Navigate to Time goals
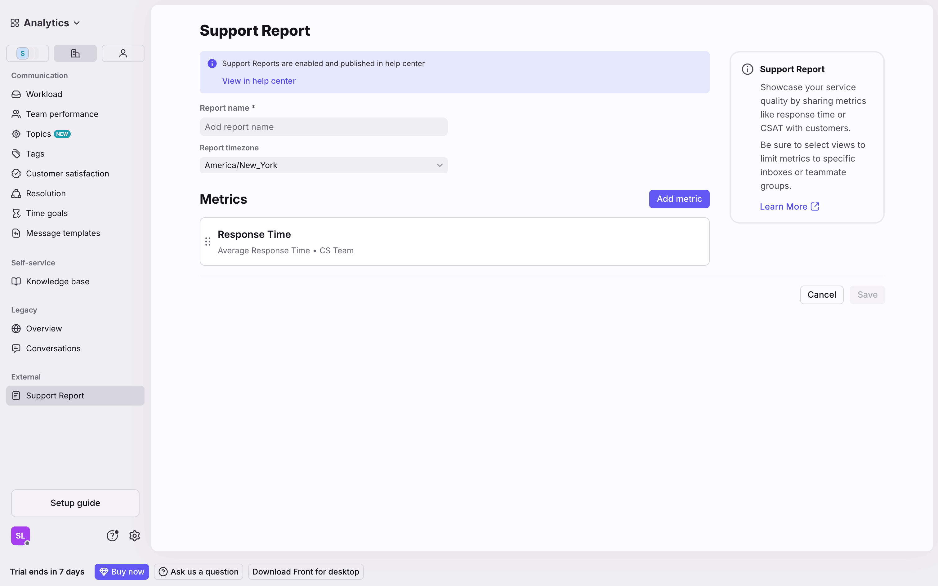938x586 pixels. tap(47, 213)
